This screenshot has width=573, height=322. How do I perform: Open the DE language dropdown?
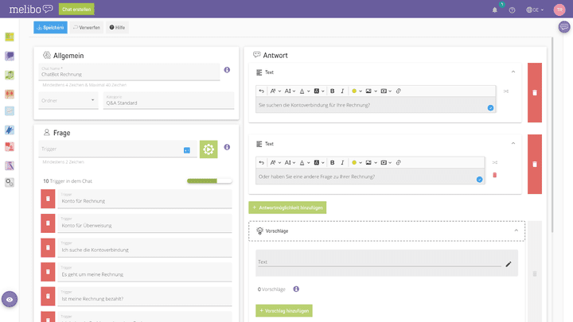point(534,10)
